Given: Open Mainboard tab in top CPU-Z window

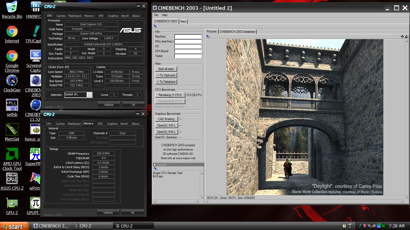Looking at the screenshot, I should pyautogui.click(x=75, y=16).
